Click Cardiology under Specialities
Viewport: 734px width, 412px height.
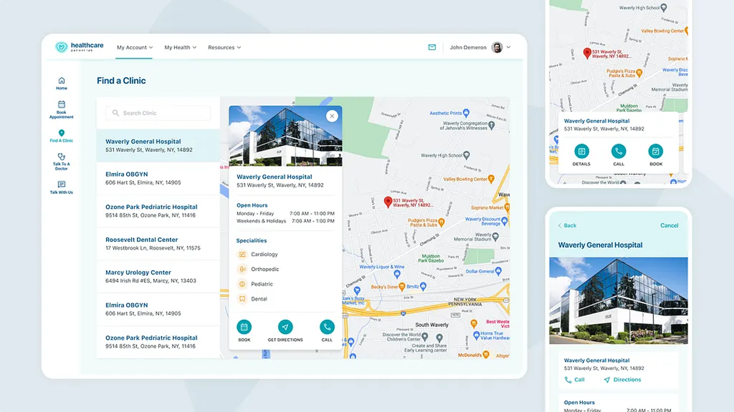click(257, 254)
